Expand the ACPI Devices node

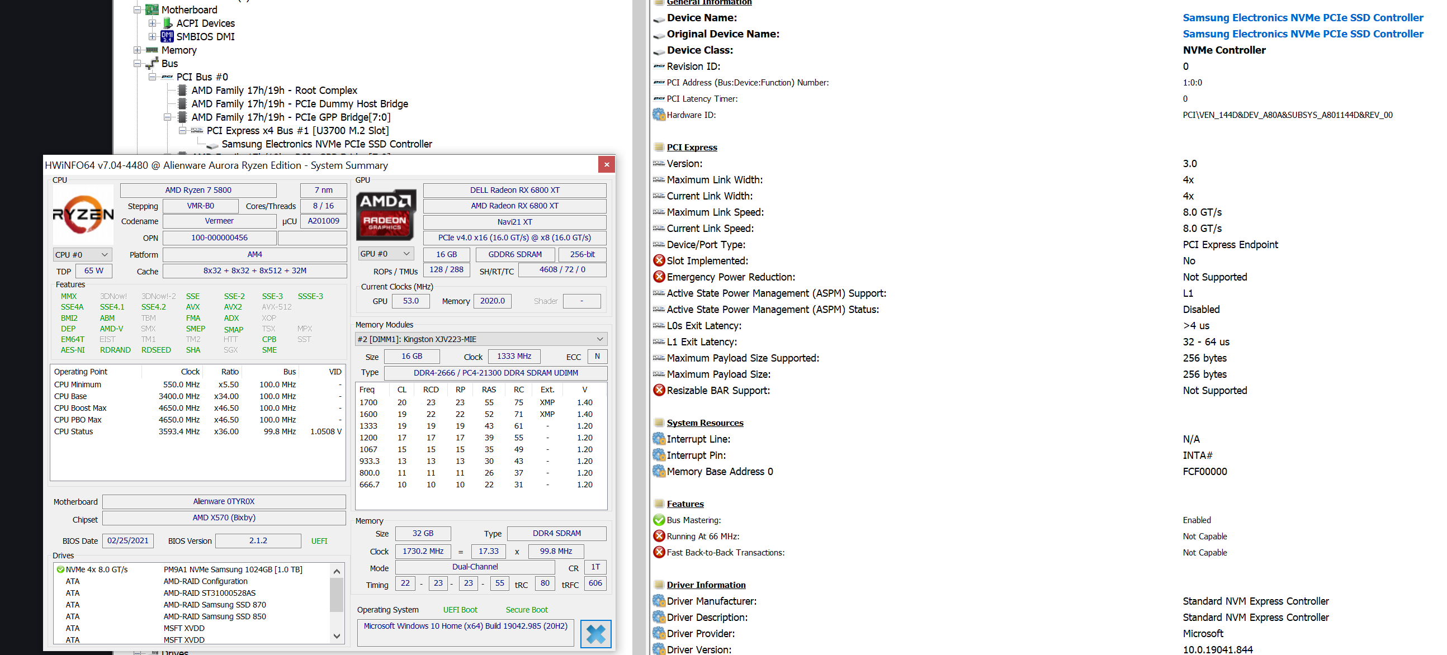[152, 23]
